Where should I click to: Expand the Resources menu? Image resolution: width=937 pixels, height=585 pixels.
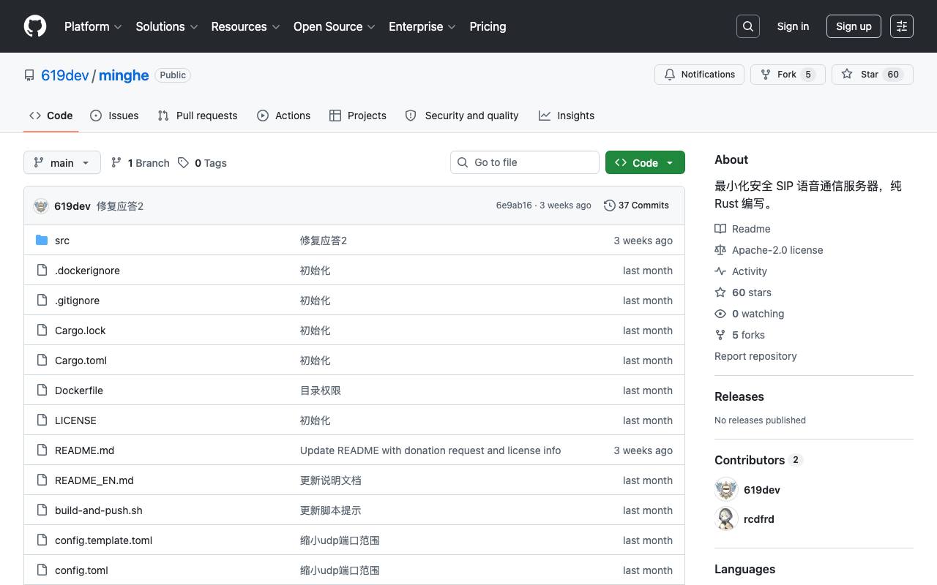[246, 26]
